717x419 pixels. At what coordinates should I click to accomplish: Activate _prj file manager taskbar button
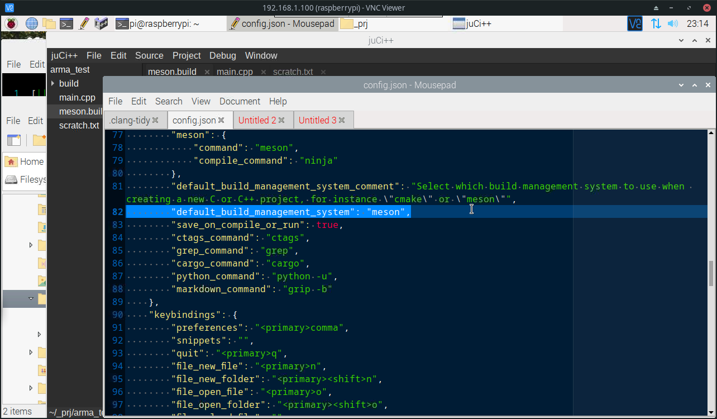pos(394,23)
